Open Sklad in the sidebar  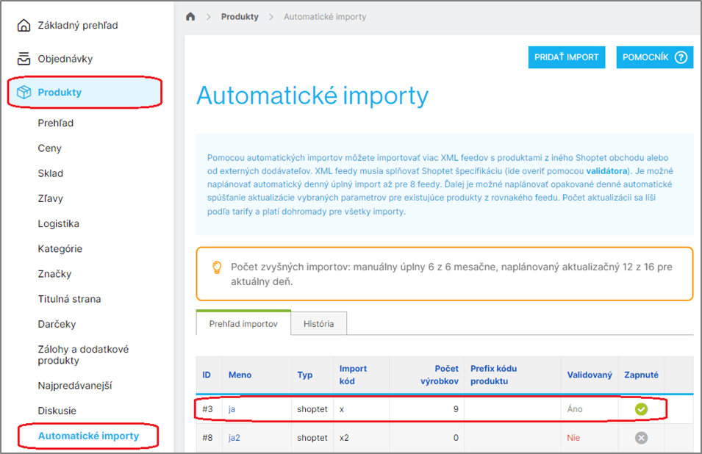pos(51,173)
